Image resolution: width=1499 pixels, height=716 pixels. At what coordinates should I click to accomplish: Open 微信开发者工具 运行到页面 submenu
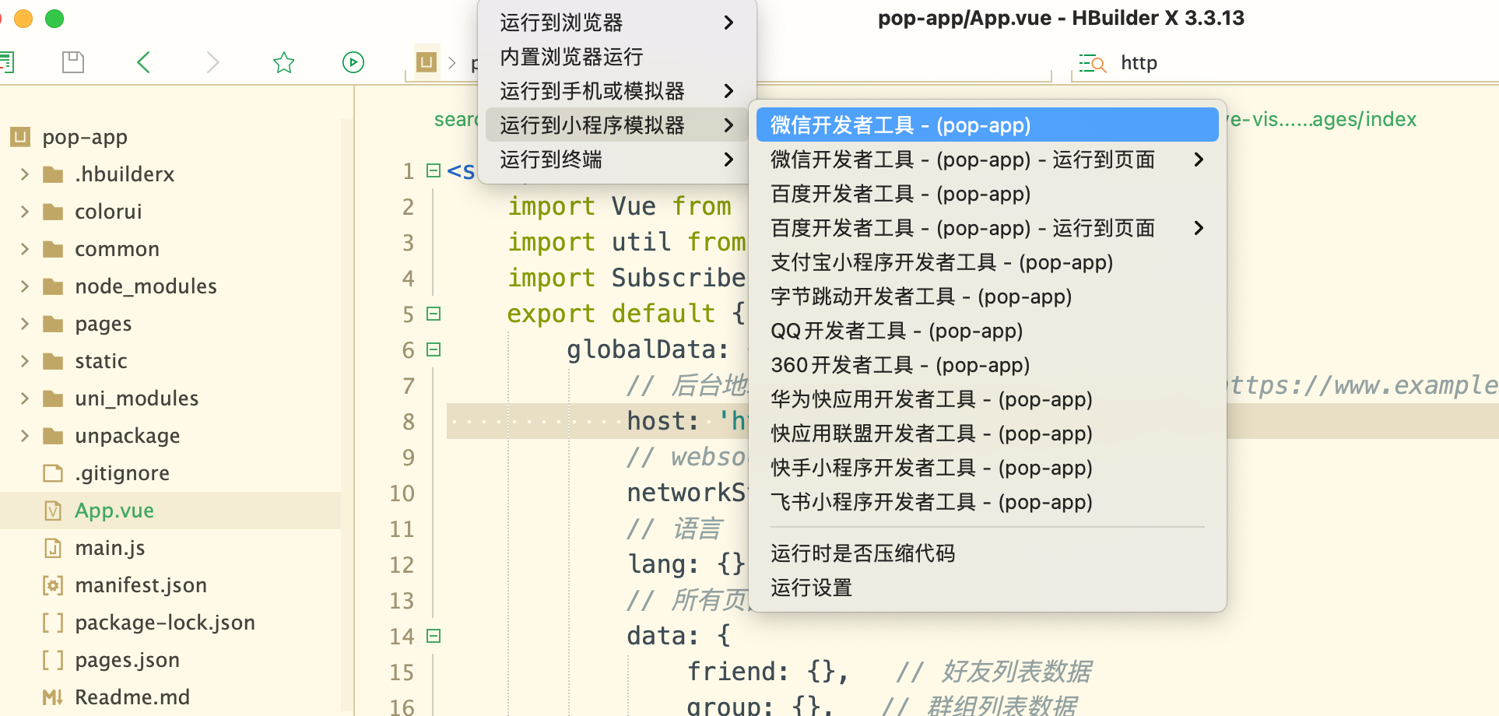click(x=987, y=160)
